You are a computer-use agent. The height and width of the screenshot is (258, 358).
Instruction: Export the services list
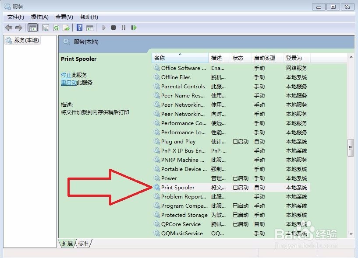(x=67, y=28)
